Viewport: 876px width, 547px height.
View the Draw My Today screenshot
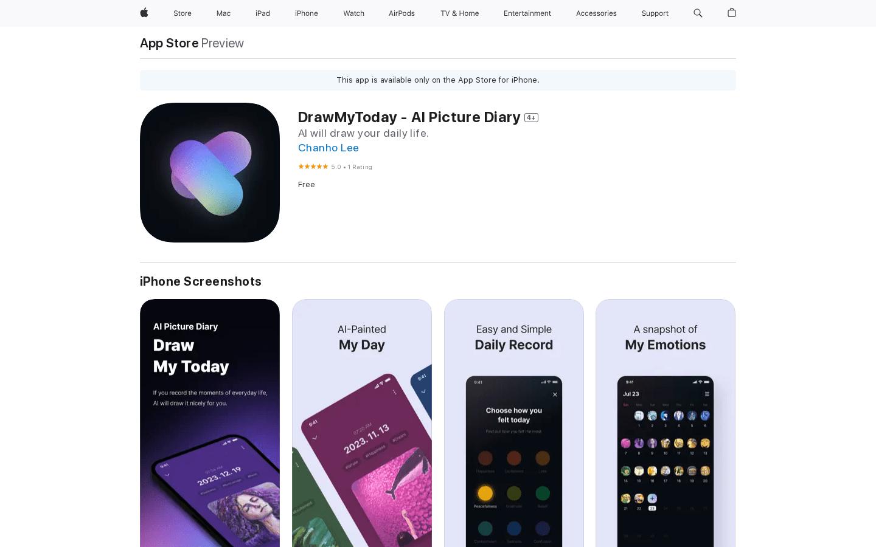tap(210, 423)
